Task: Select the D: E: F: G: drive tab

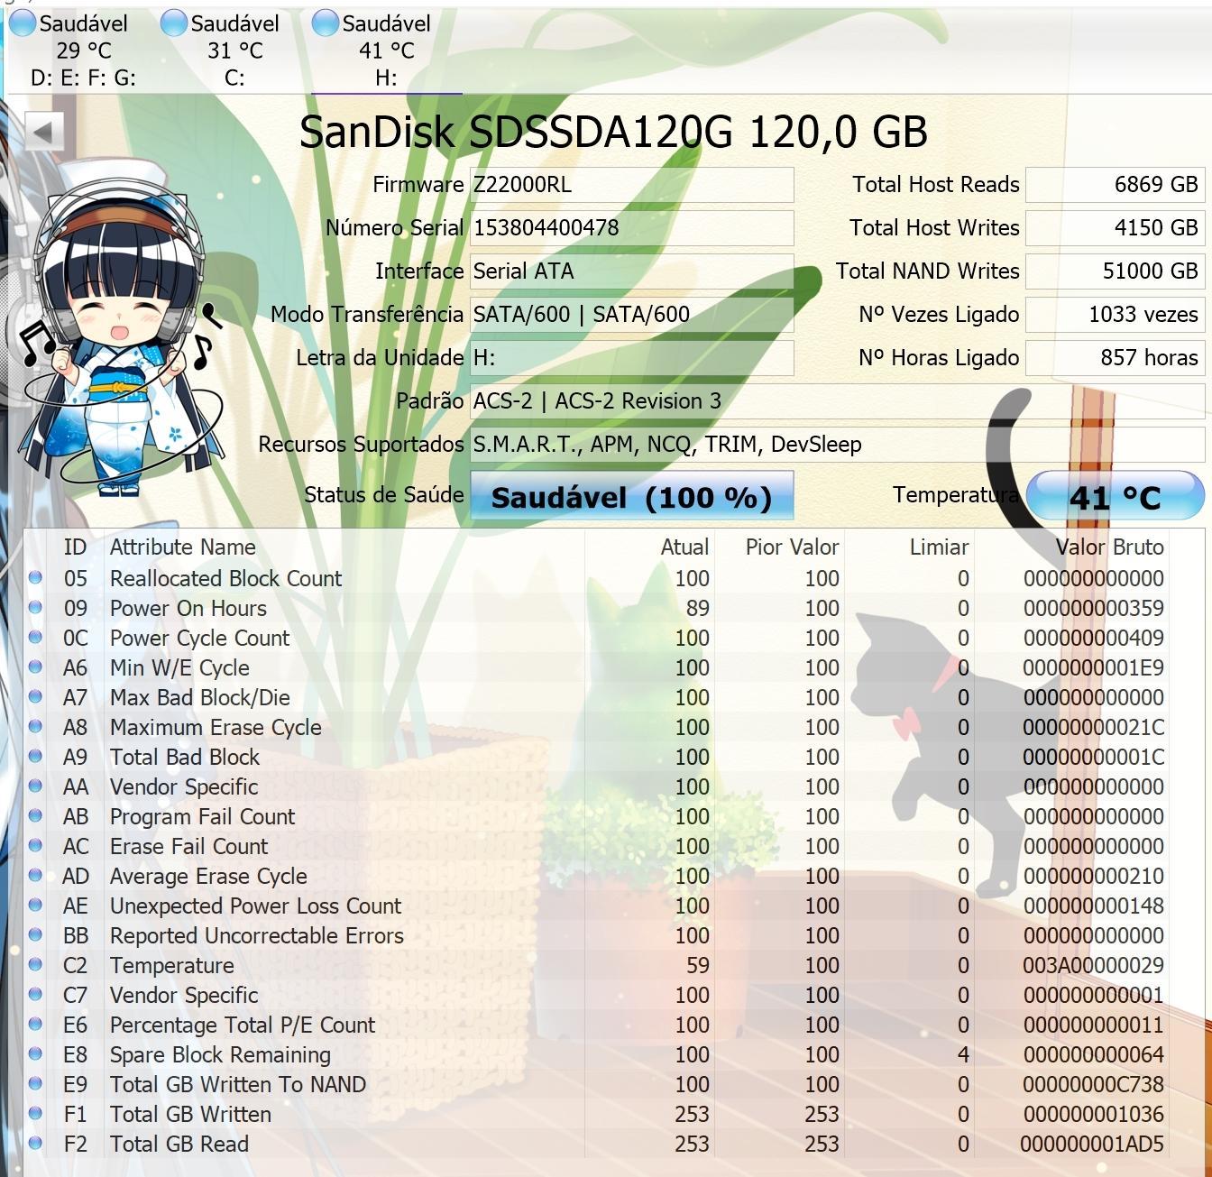Action: [x=82, y=51]
